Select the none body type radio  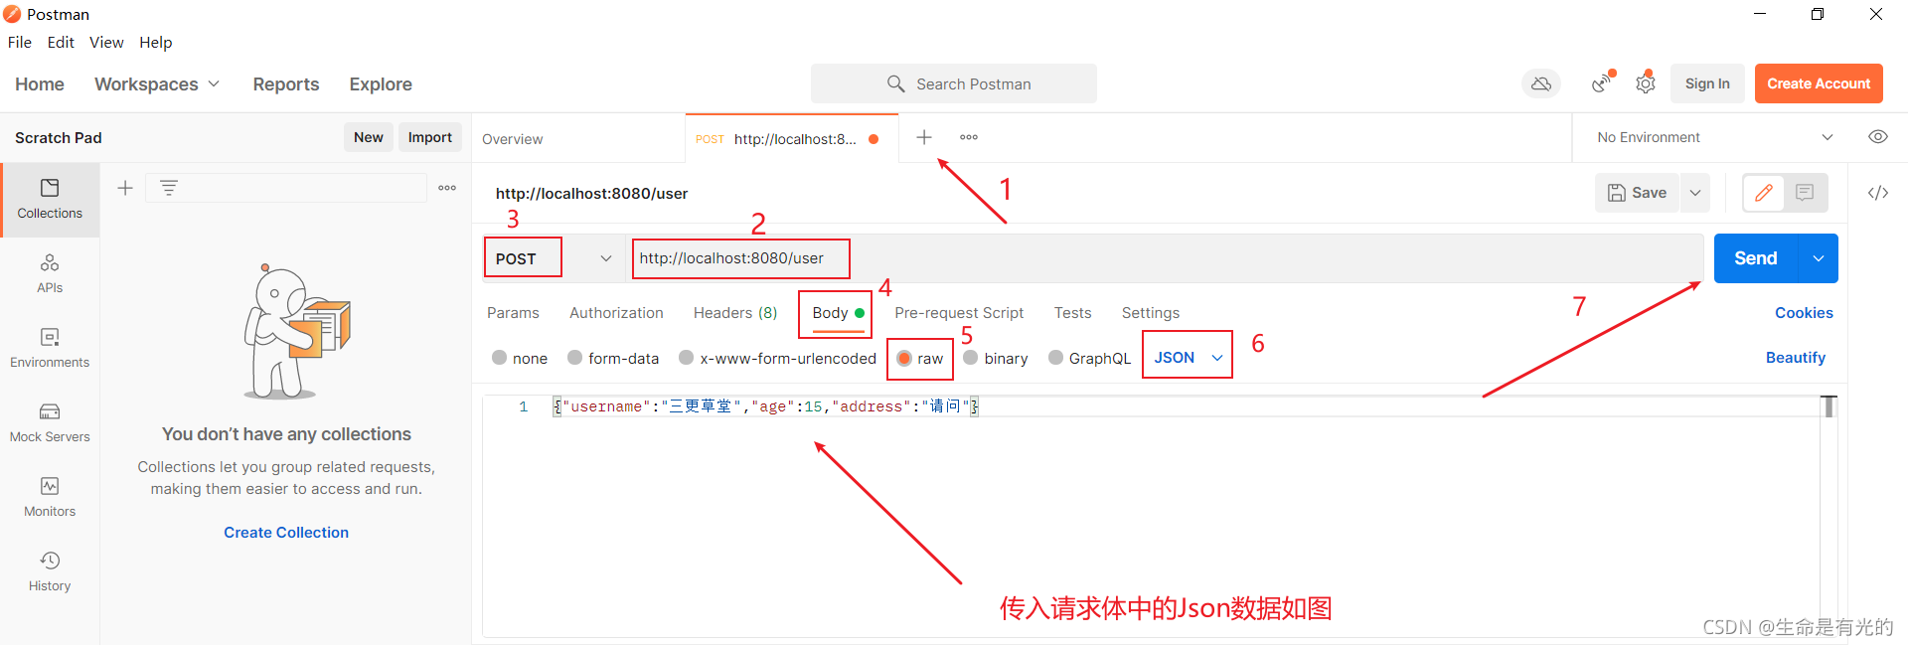pyautogui.click(x=500, y=358)
